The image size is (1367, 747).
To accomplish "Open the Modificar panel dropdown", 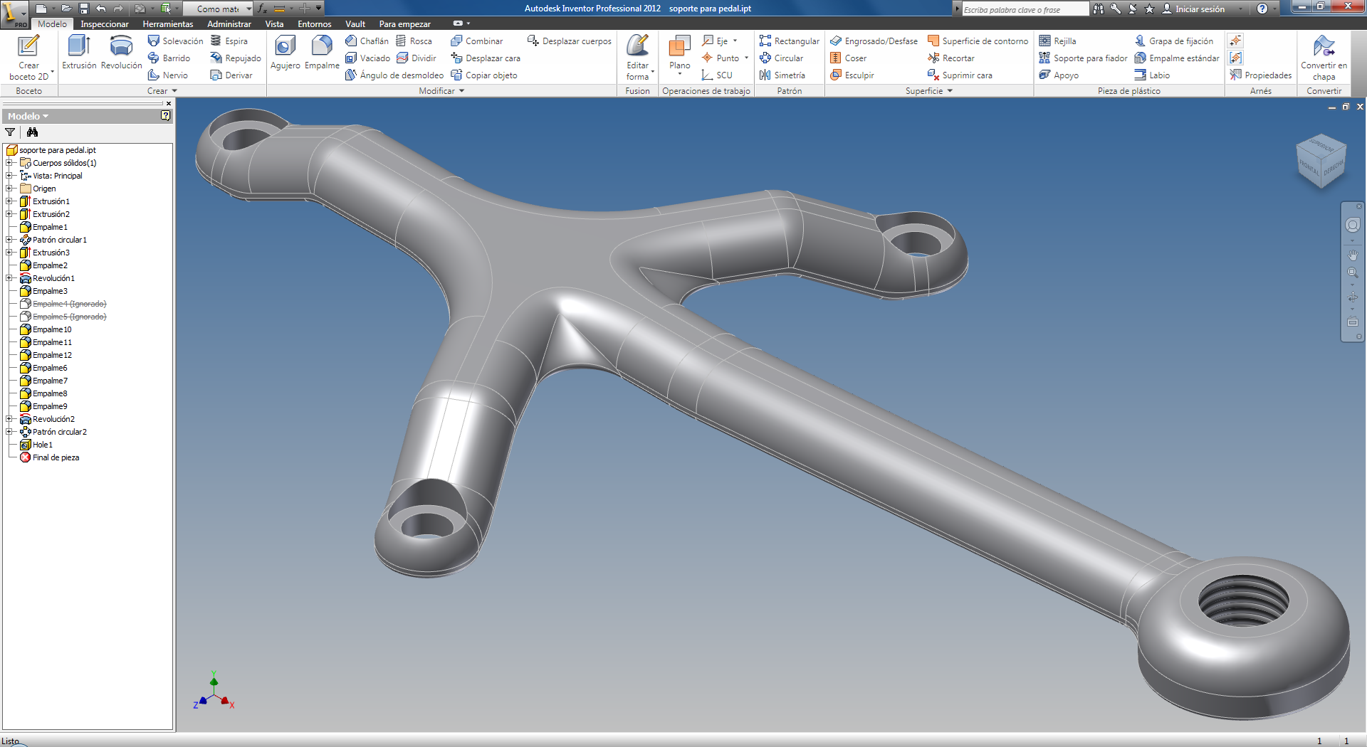I will coord(441,91).
